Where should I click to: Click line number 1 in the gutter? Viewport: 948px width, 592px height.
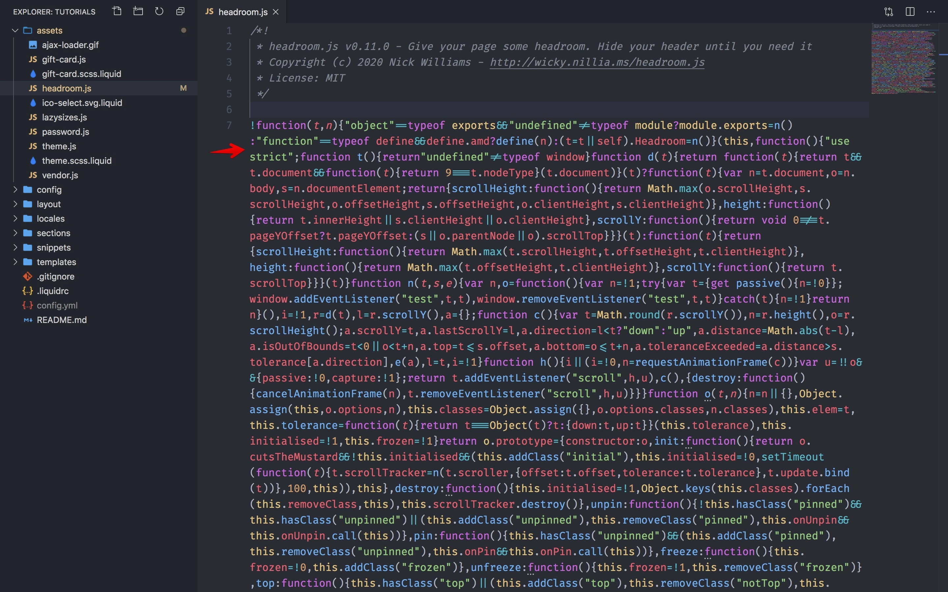point(229,31)
